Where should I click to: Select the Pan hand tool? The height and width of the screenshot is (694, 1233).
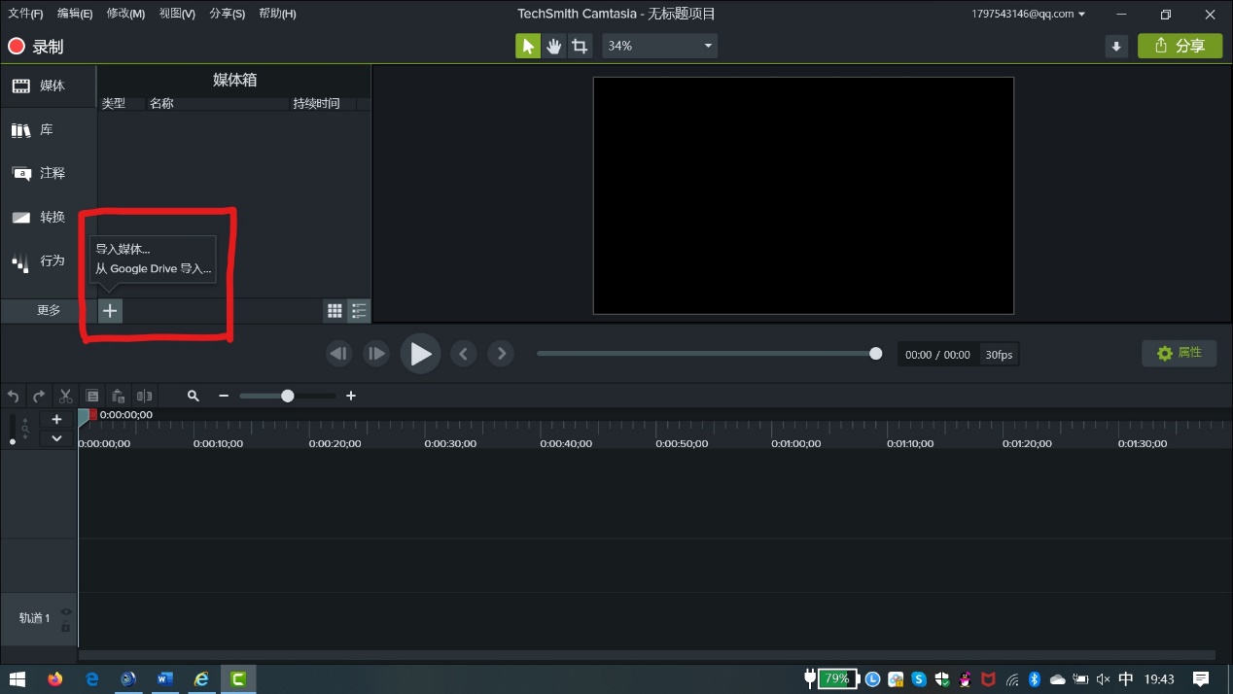(554, 46)
